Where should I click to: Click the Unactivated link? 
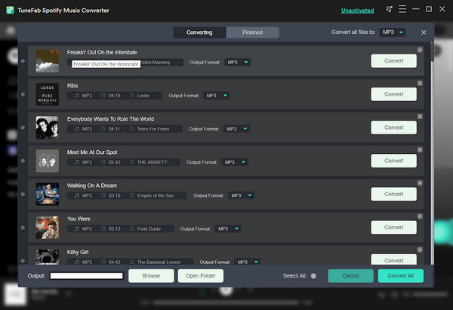click(x=357, y=11)
